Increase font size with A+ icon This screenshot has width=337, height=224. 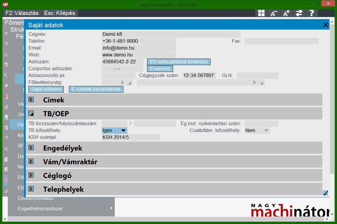286,13
